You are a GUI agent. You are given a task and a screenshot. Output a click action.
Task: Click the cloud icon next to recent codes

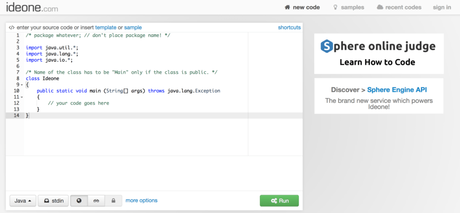[x=380, y=7]
